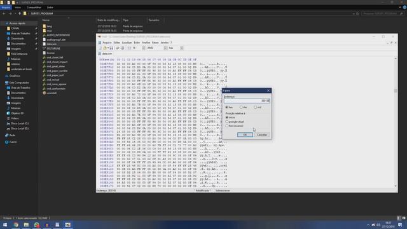Click the HxD vertical scrollbar thumb
This screenshot has height=229, width=407.
396,90
